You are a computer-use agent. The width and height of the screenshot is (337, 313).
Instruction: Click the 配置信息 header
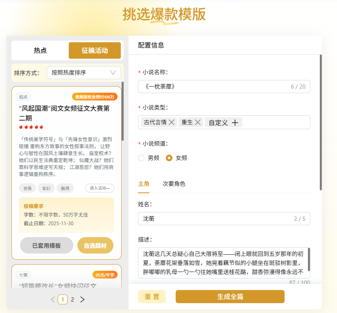click(x=151, y=45)
